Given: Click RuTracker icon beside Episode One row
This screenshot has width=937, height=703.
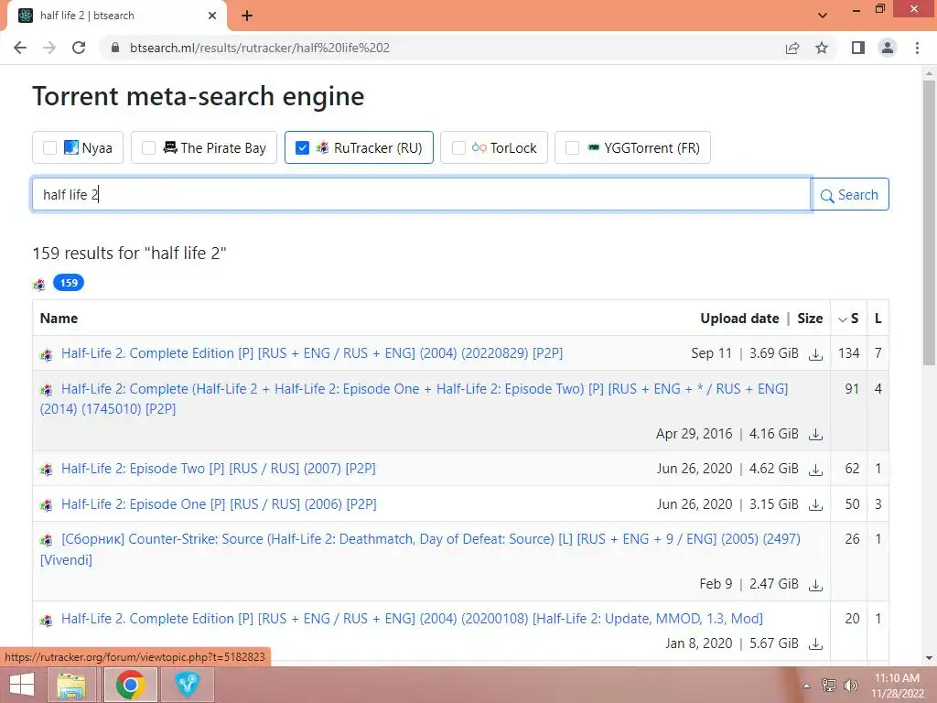Looking at the screenshot, I should tap(47, 505).
